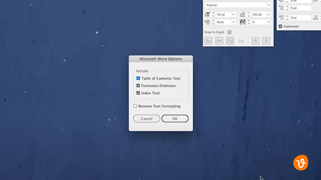Open the font size dropdown arrow
The image size is (321, 180).
[x=234, y=14]
